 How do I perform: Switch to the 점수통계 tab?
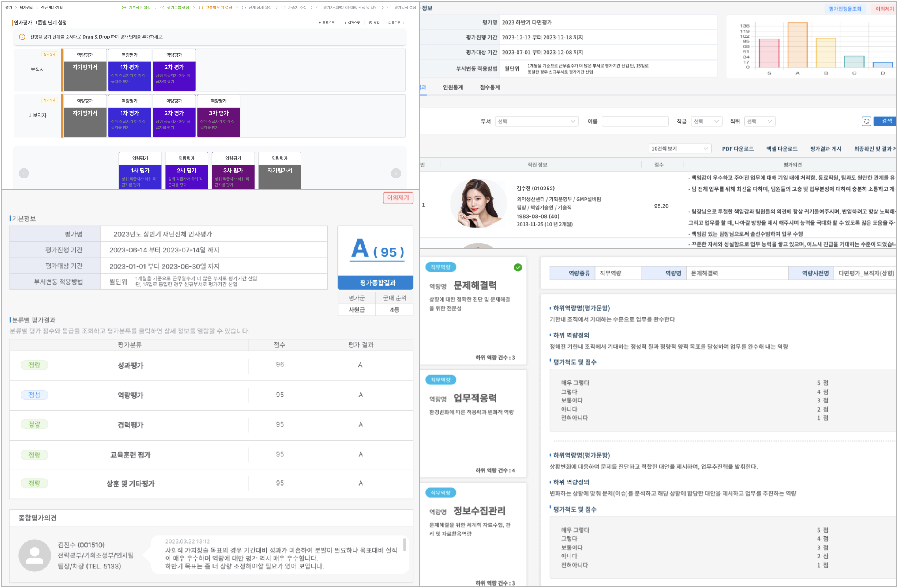tap(489, 87)
